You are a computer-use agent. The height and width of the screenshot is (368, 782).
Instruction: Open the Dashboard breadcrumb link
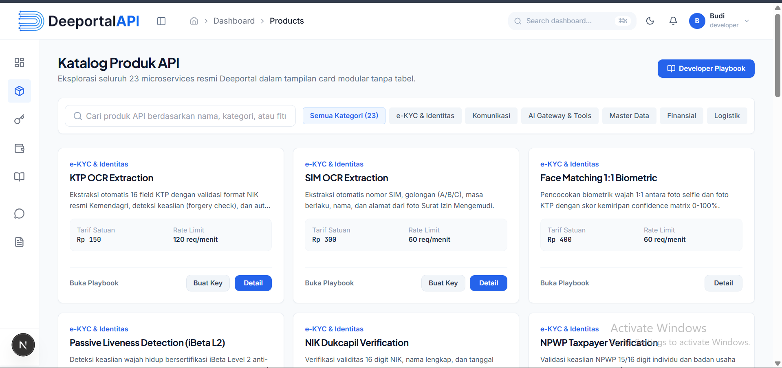pyautogui.click(x=234, y=21)
